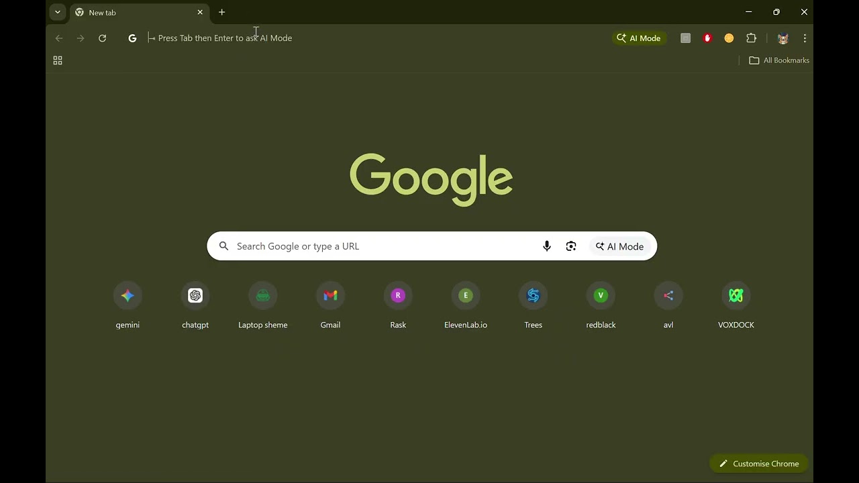Open the Extensions puzzle menu
Screen dimensions: 859x483
click(752, 38)
